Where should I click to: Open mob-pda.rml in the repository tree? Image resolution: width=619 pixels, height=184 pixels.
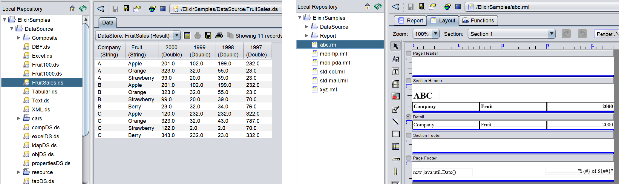(335, 63)
